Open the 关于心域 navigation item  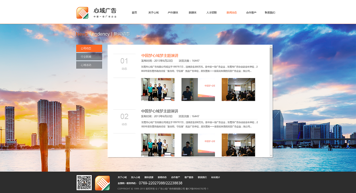154,12
